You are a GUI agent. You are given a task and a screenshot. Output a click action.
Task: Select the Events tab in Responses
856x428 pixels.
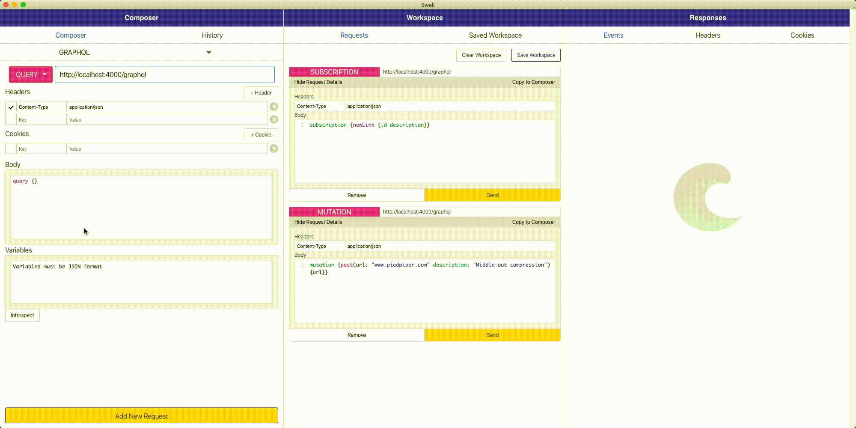613,35
